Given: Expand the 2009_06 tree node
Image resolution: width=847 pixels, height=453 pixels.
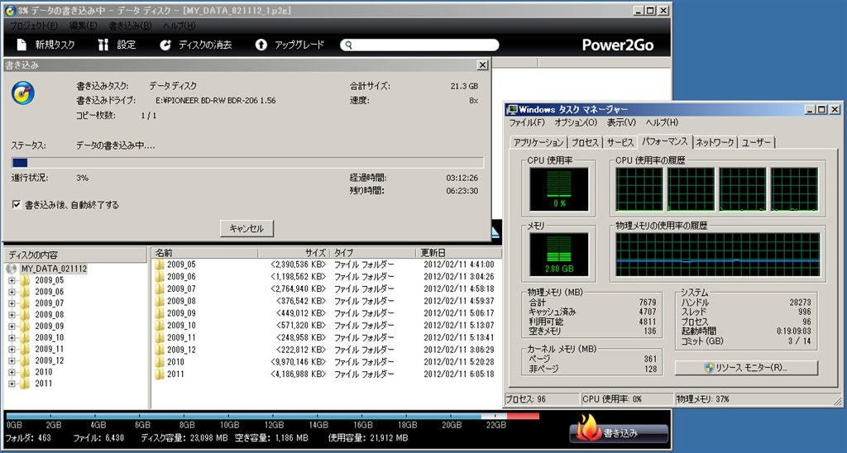Looking at the screenshot, I should coord(12,292).
